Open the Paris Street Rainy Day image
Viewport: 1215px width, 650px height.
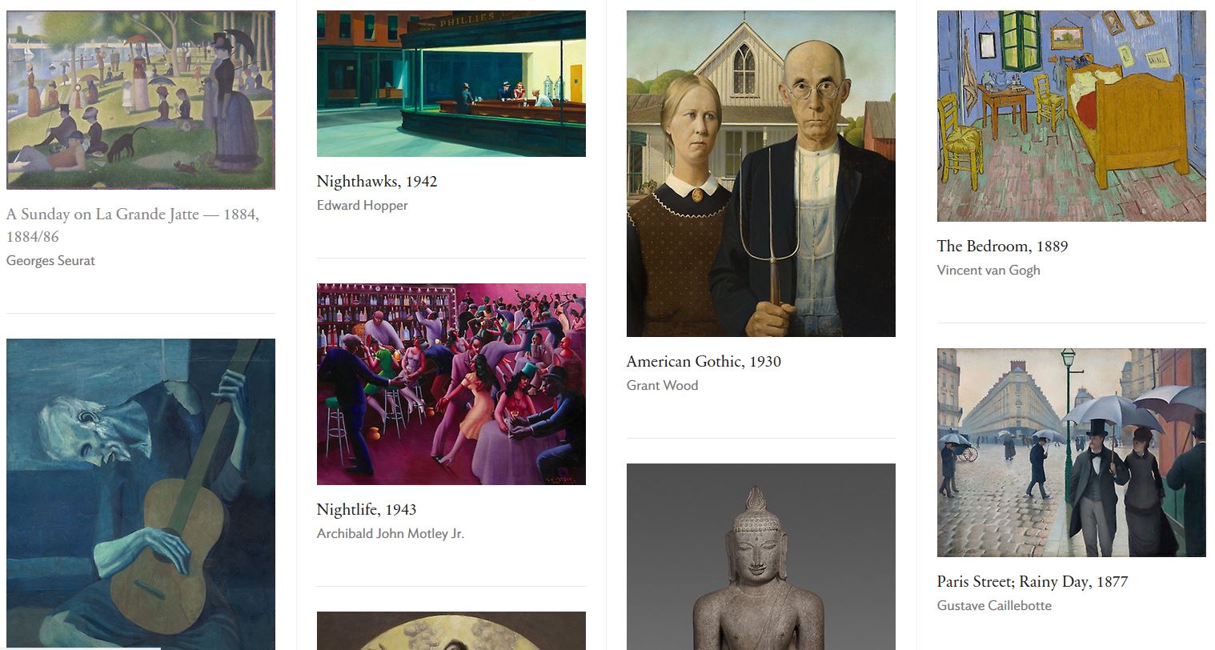(x=1072, y=452)
